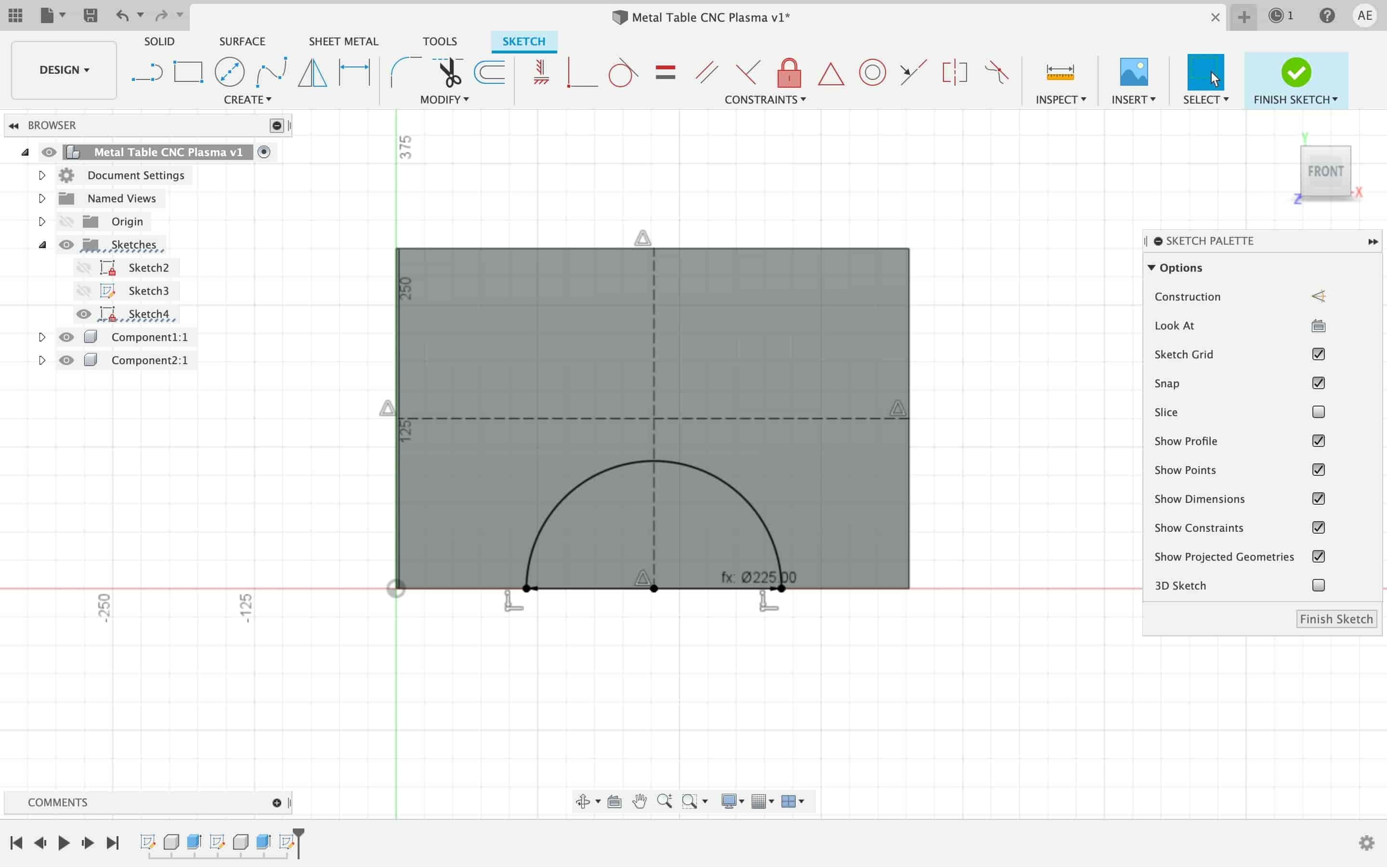This screenshot has height=867, width=1387.
Task: Switch to the SURFACE tab
Action: pyautogui.click(x=242, y=41)
